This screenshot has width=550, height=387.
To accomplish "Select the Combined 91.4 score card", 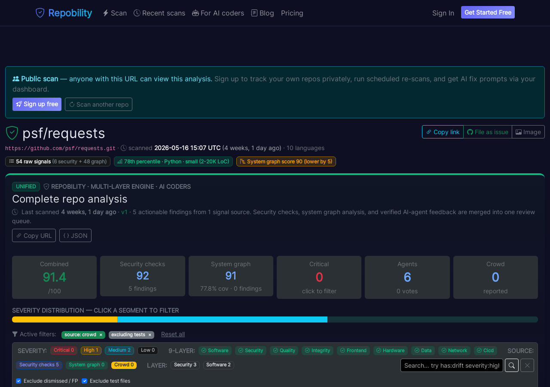I will click(54, 277).
